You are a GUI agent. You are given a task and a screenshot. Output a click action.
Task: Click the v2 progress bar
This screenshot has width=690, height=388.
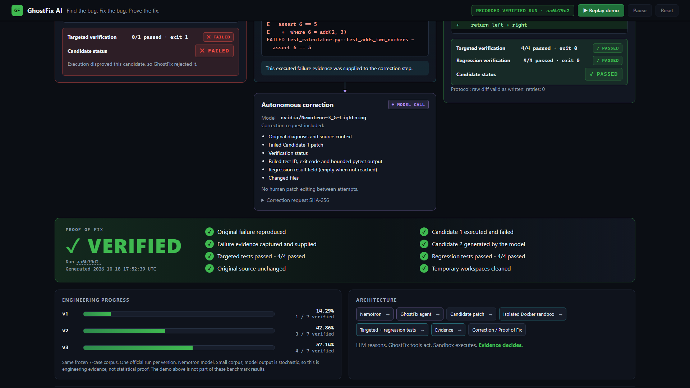click(179, 331)
